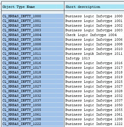Screen dimensions: 124x127
Task: Select row CL_HRBAS_INFTY_1000
Action: [33, 16]
